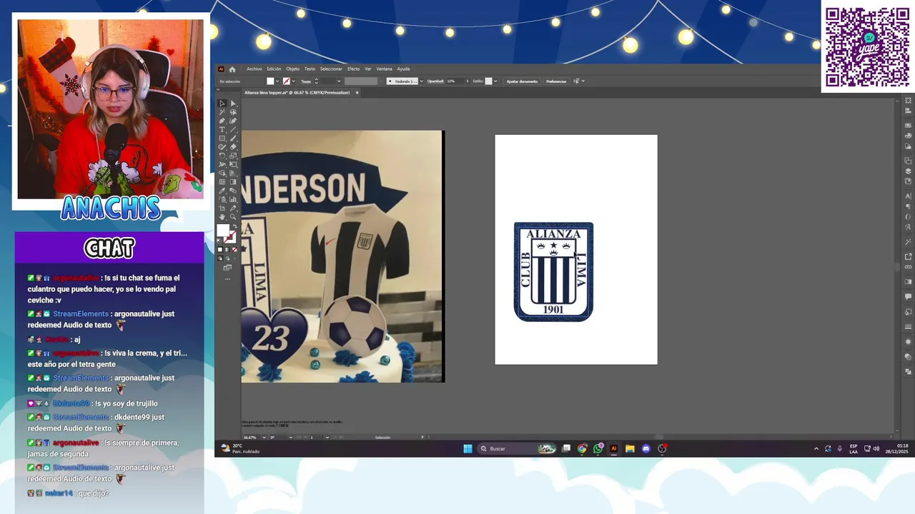Open the Ventana menu
Screen dimensions: 915x514
click(x=384, y=69)
